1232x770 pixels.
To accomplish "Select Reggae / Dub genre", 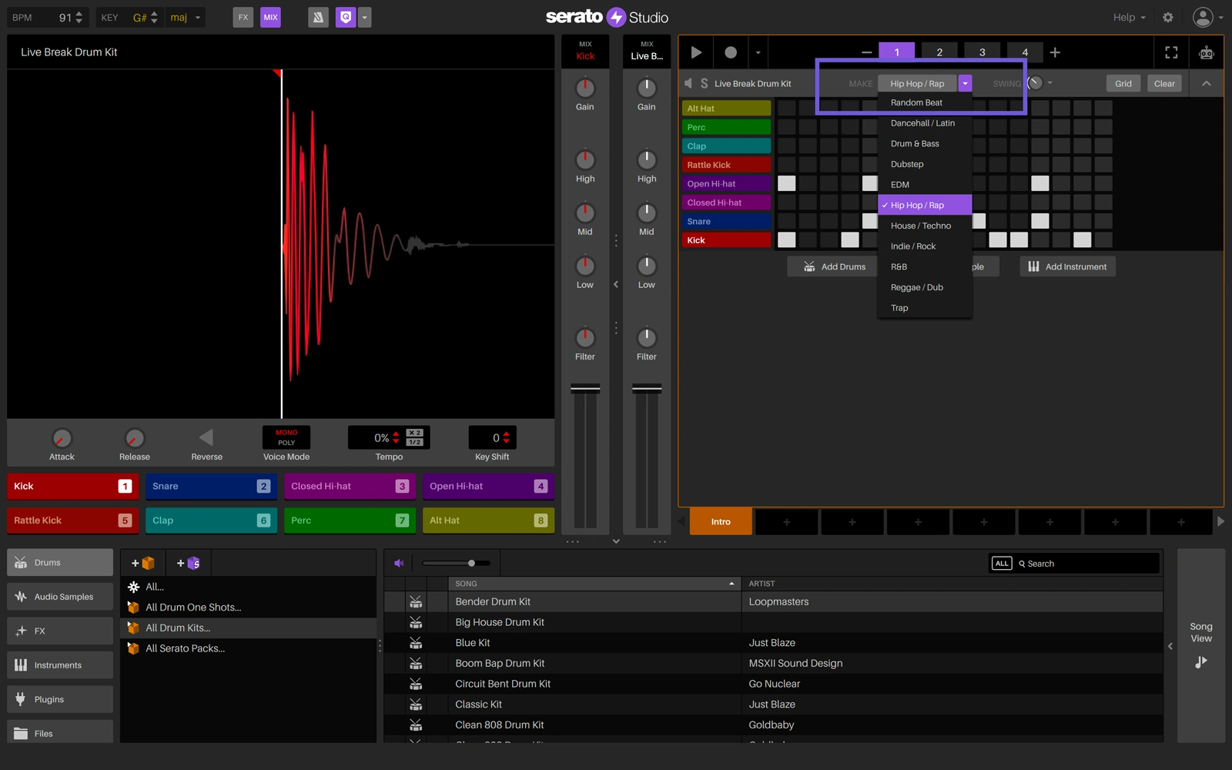I will 925,287.
